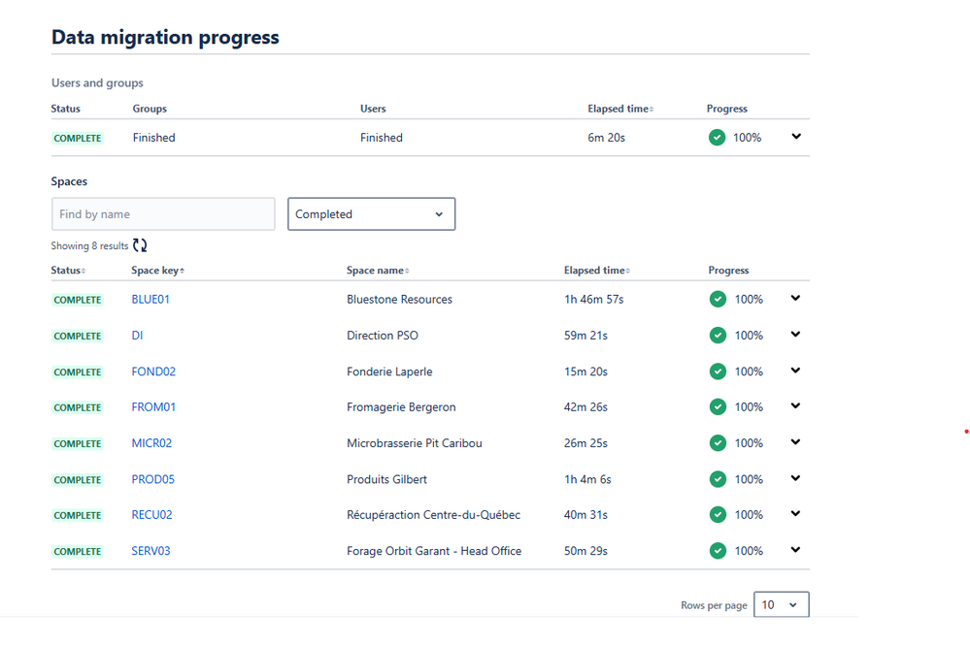Expand the Direction PSO row chevron
This screenshot has height=646, width=970.
pyautogui.click(x=795, y=335)
